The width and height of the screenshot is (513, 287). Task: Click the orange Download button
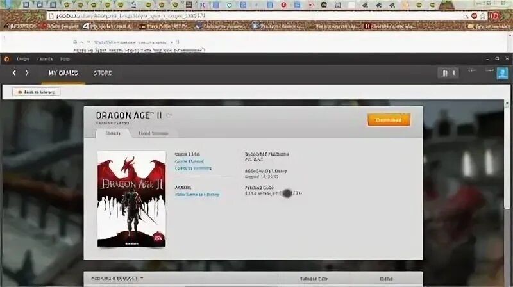[389, 120]
